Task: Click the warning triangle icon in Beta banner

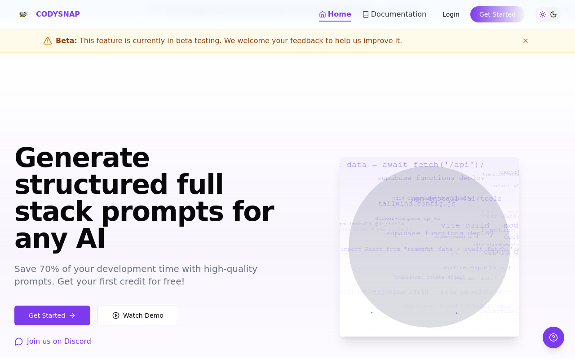Action: point(48,41)
